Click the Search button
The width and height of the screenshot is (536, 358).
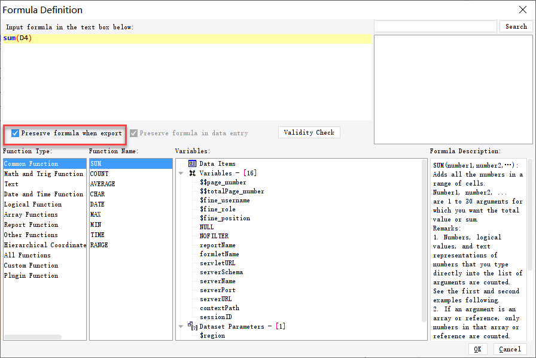click(x=516, y=26)
